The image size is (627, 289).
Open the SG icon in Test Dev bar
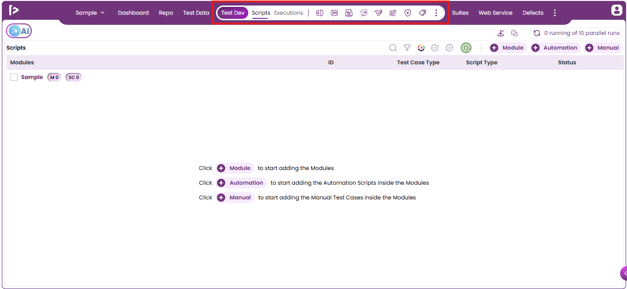pyautogui.click(x=349, y=13)
